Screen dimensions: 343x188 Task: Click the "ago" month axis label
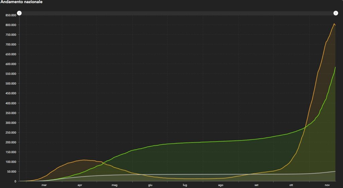(x=221, y=185)
